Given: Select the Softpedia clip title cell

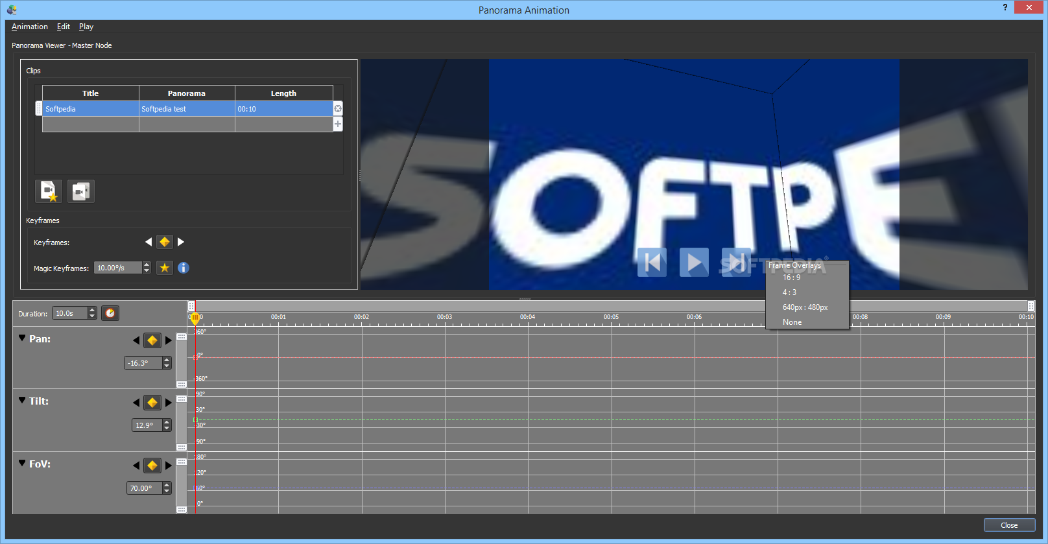Looking at the screenshot, I should (91, 109).
